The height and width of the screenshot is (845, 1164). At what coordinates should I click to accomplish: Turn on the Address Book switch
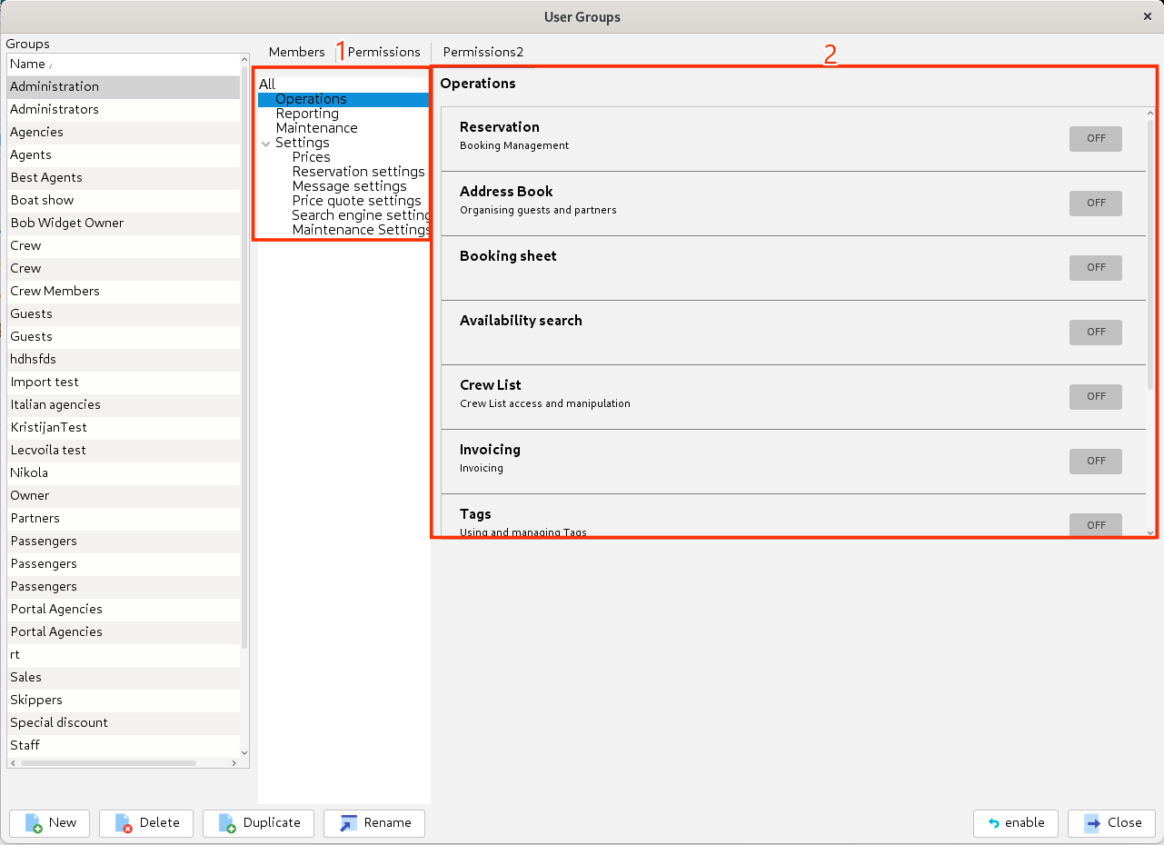point(1095,203)
